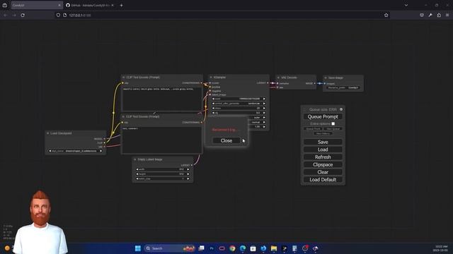Click the LATENT output dot on Empty Latent Image
This screenshot has width=453, height=254.
[x=192, y=165]
